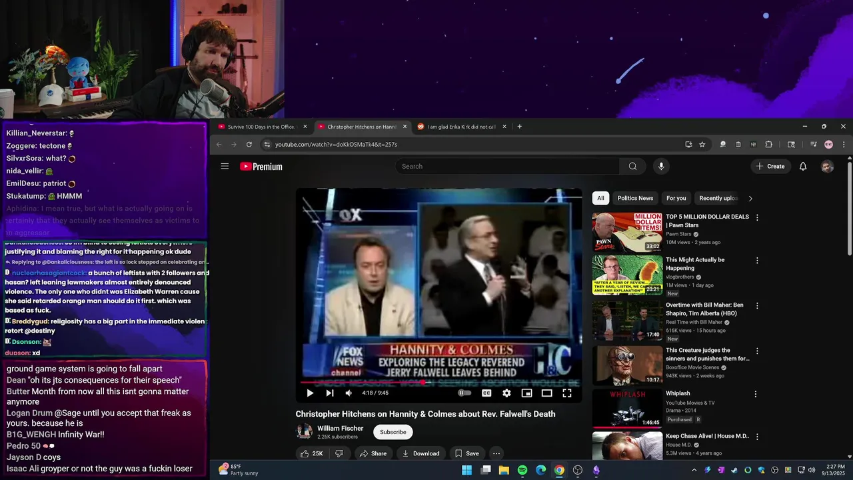
Task: Focus the YouTube search field
Action: (x=508, y=166)
